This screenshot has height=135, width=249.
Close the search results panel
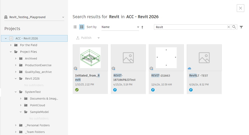coord(241,8)
